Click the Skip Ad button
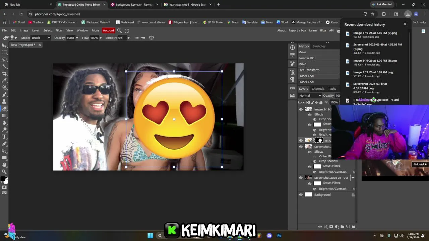429x241 pixels. 420,164
